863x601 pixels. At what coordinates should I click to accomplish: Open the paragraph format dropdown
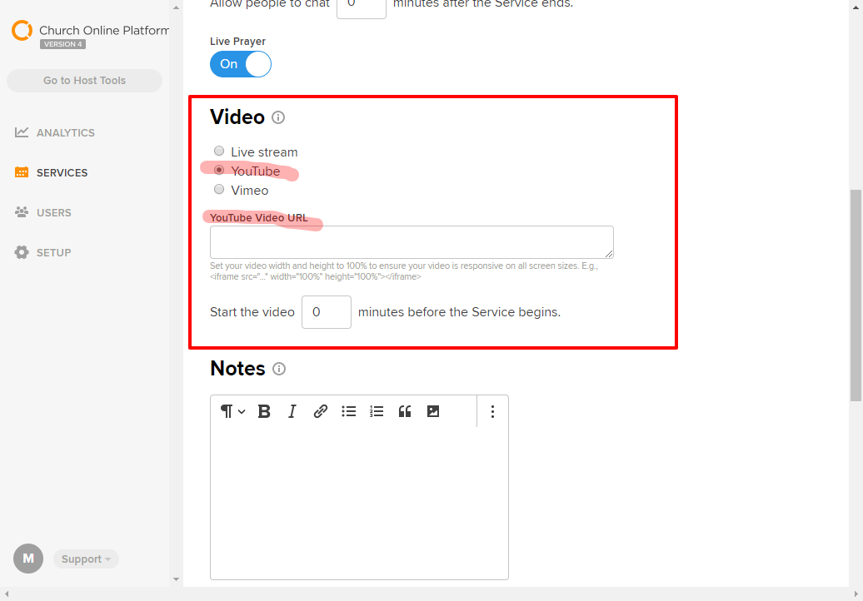click(232, 411)
